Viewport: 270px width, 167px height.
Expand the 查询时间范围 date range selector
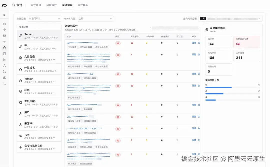pos(230,19)
